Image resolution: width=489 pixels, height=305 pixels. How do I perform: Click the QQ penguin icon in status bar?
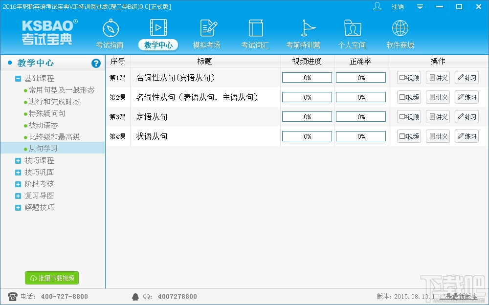click(135, 297)
